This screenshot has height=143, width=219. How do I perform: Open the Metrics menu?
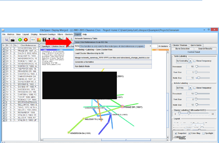[11, 34]
